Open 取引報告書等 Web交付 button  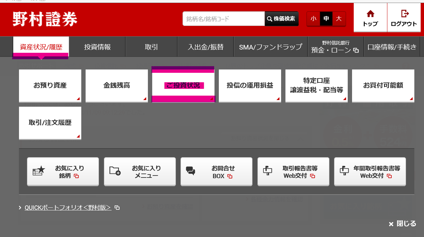pyautogui.click(x=293, y=172)
